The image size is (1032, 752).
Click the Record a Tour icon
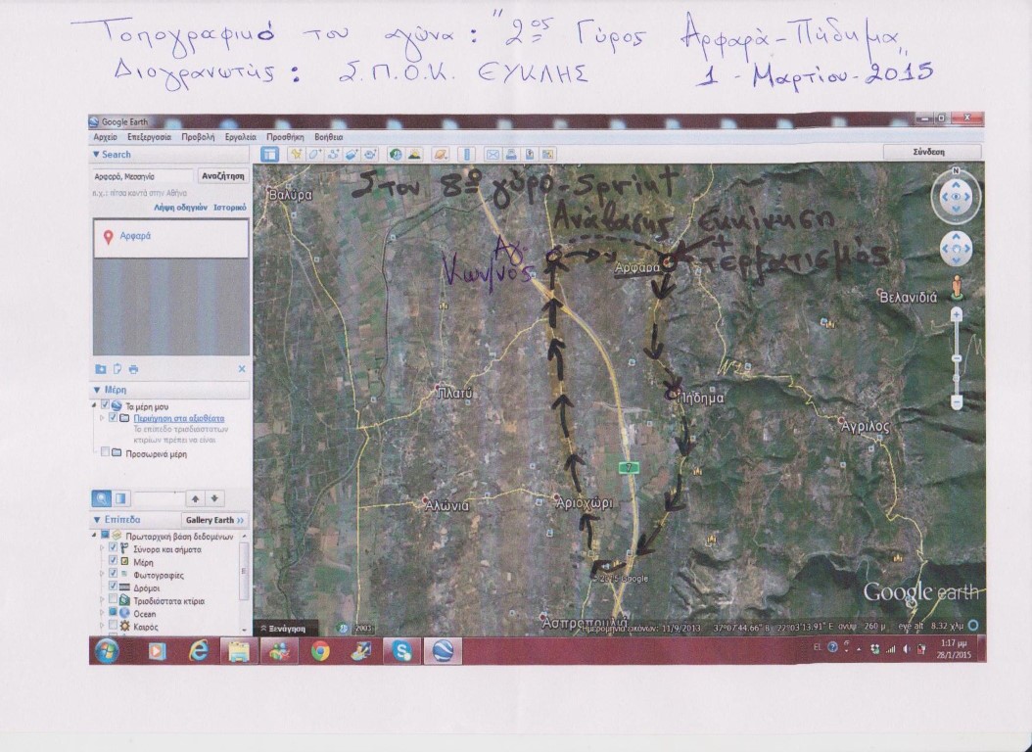pyautogui.click(x=370, y=155)
